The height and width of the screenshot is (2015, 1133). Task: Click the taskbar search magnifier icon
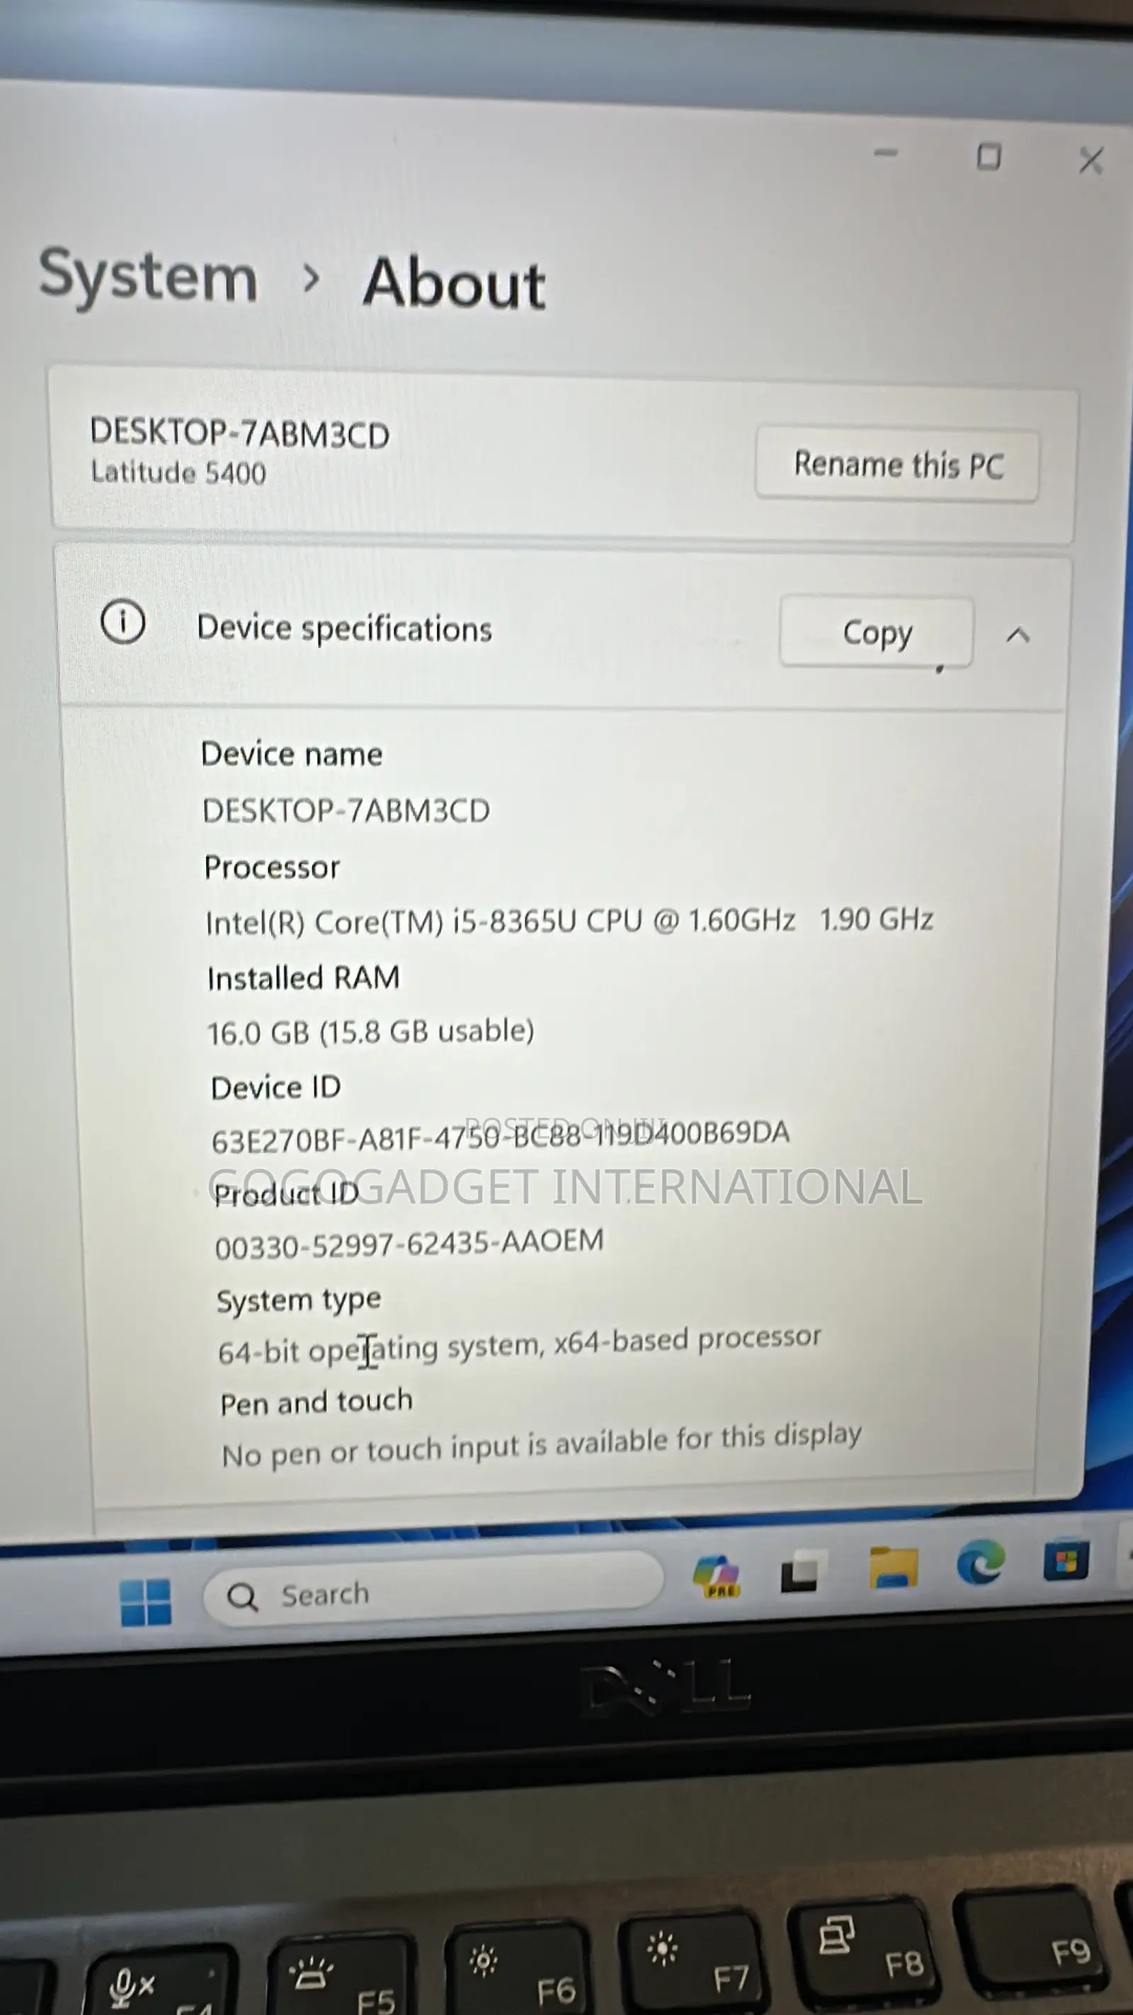click(241, 1597)
